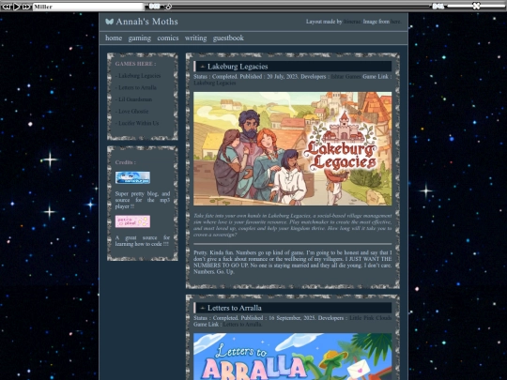Open the Letters to Arralla game link
507x380 pixels.
coord(242,325)
